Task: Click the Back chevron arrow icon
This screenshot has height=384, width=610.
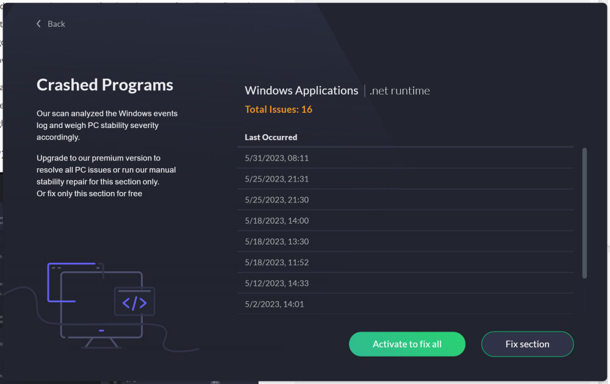Action: coord(38,24)
